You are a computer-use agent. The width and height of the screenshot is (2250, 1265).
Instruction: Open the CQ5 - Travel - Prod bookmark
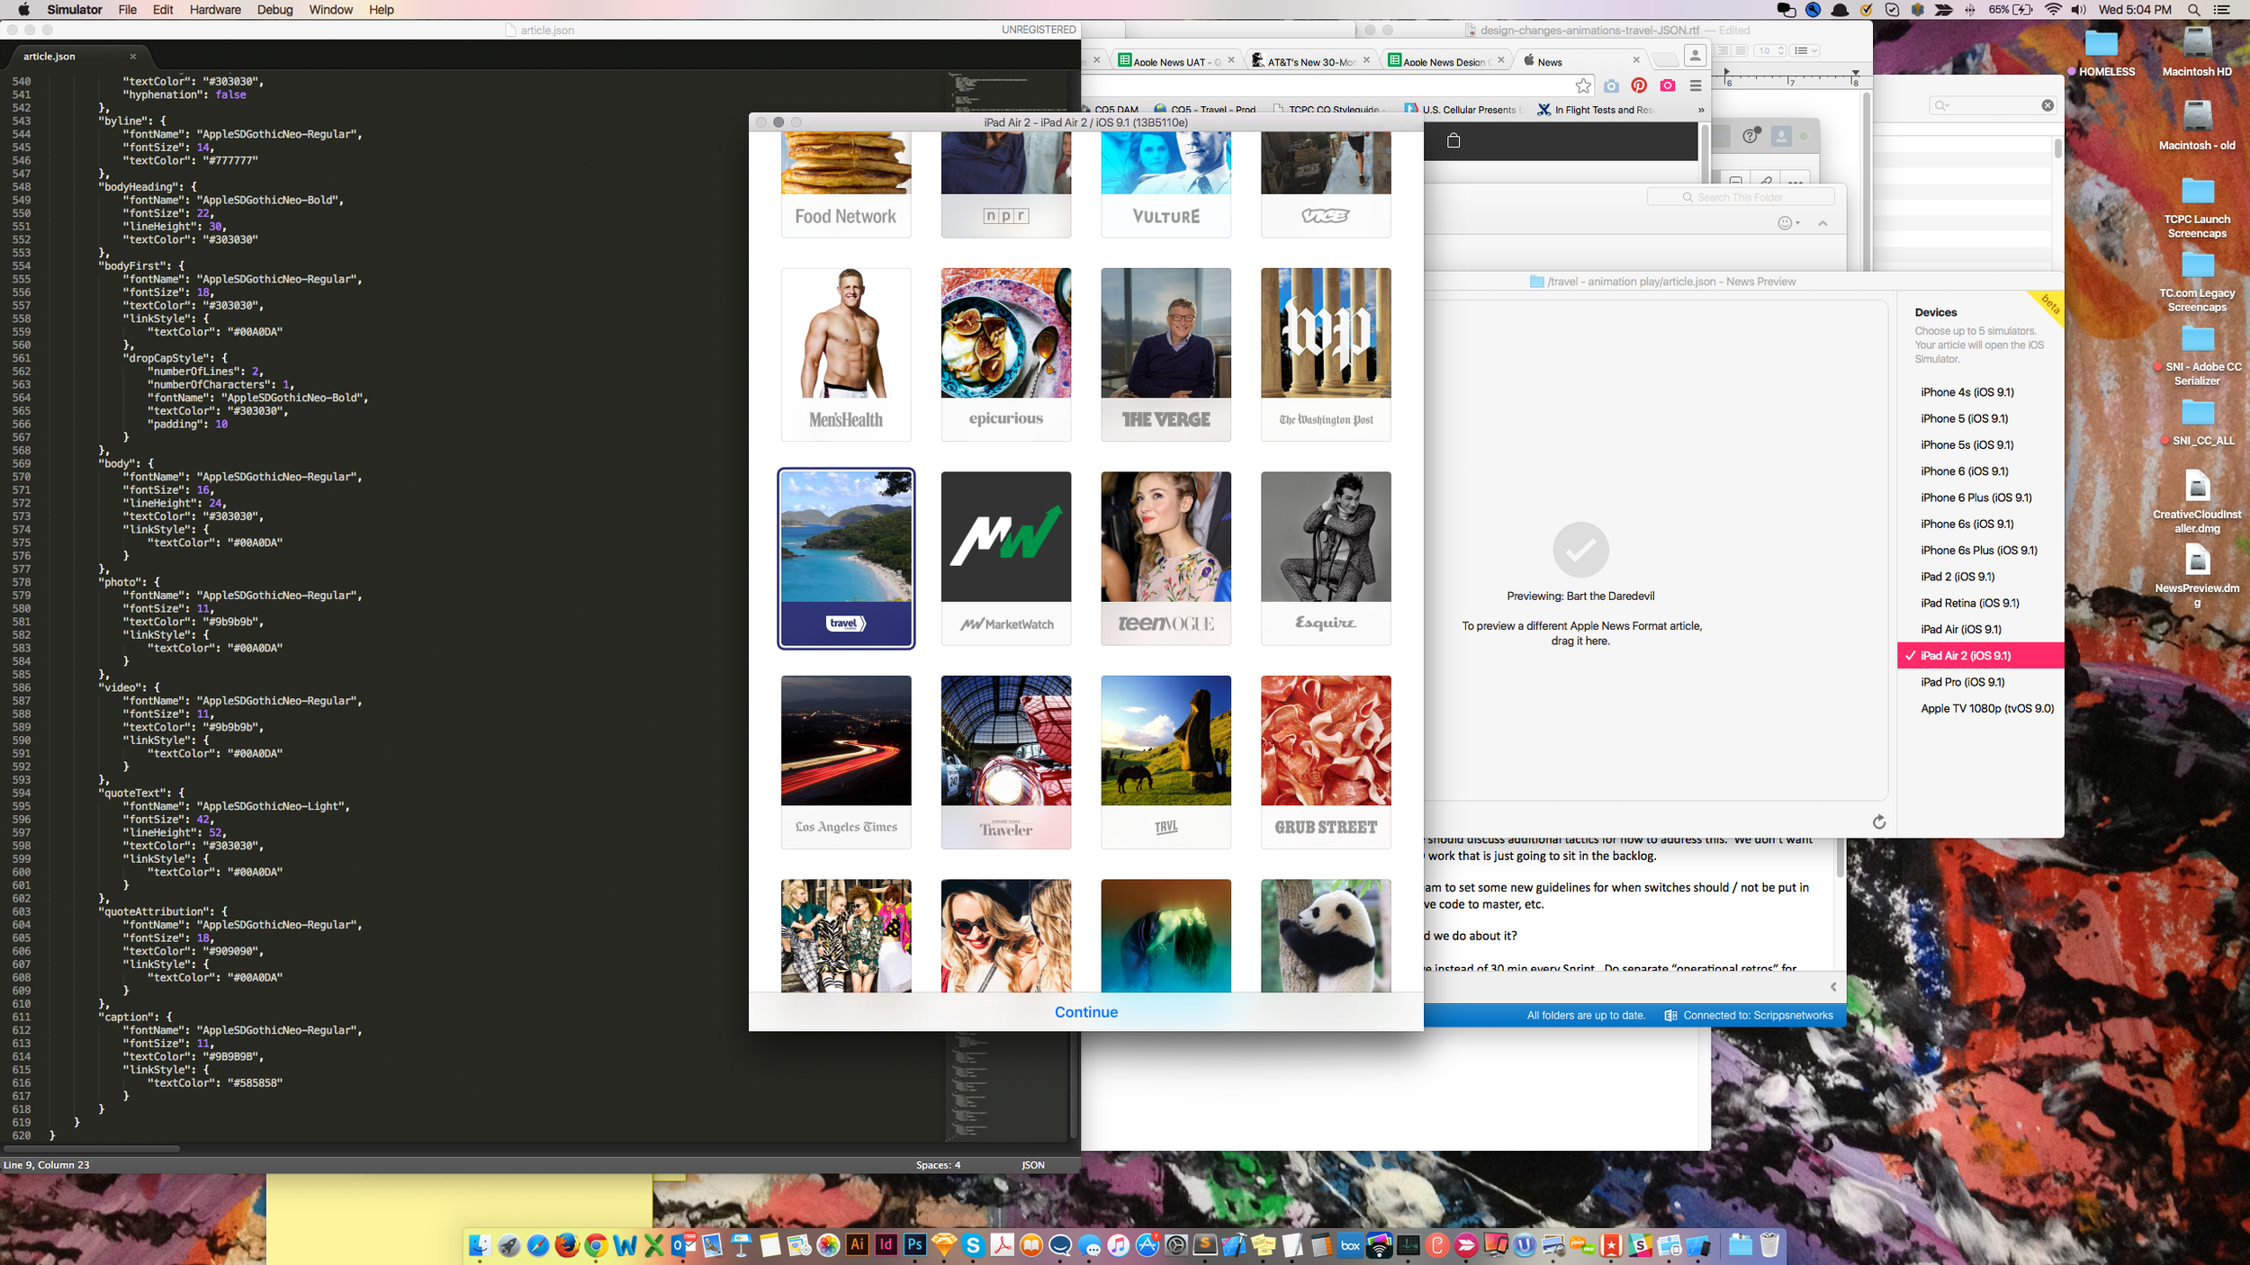pos(1205,110)
